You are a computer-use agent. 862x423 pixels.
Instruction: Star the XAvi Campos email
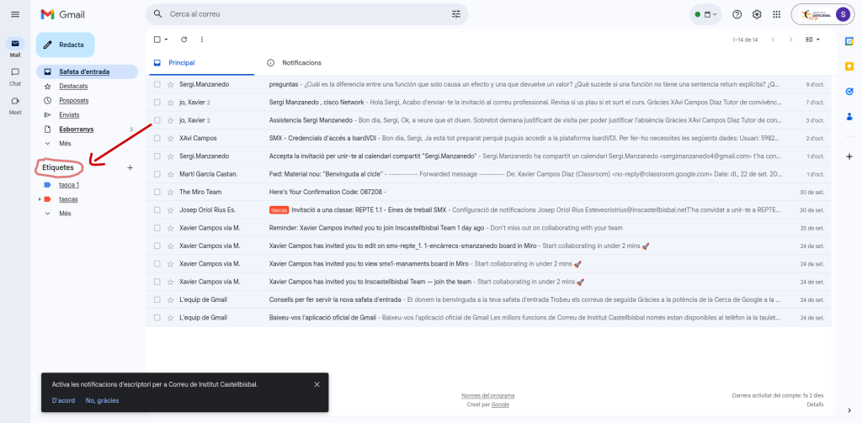[171, 138]
